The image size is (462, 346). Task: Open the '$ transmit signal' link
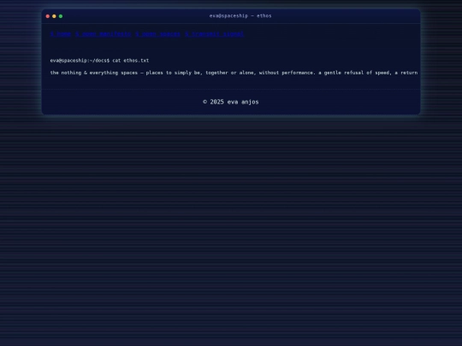pyautogui.click(x=214, y=34)
